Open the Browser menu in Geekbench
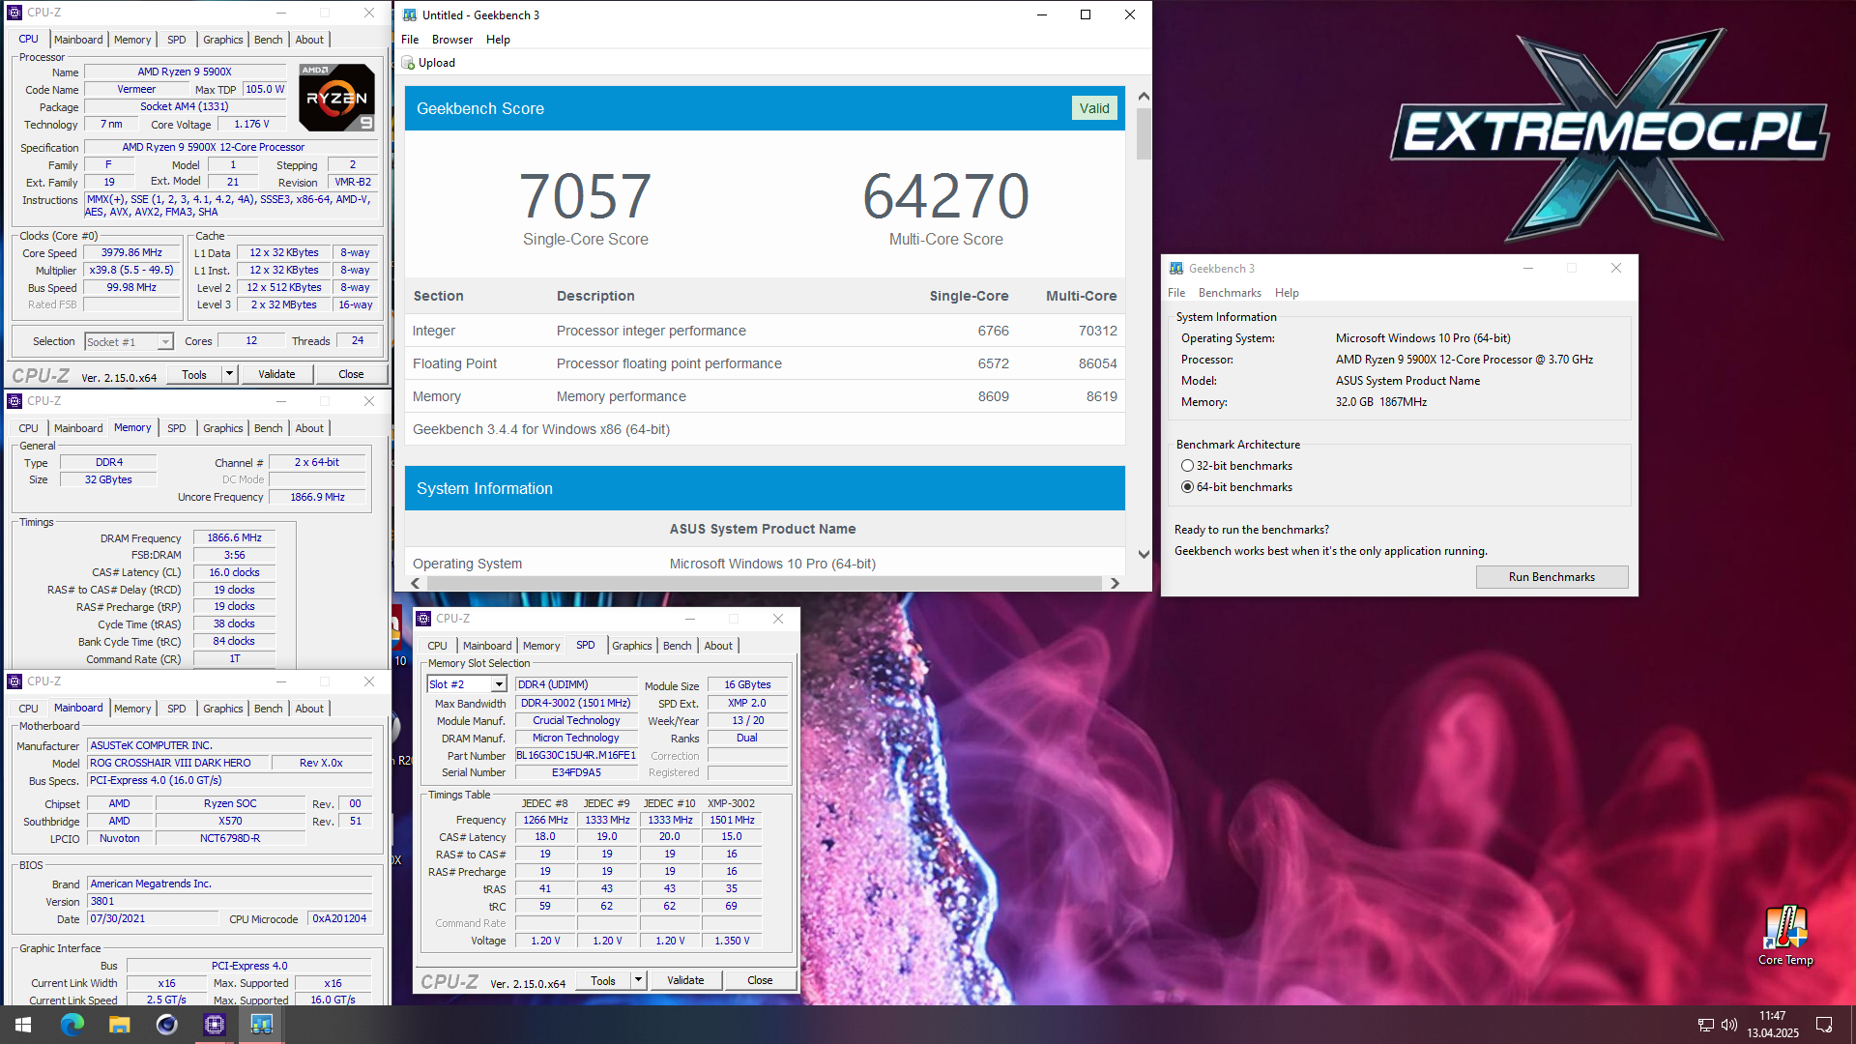Image resolution: width=1856 pixels, height=1044 pixels. [452, 40]
